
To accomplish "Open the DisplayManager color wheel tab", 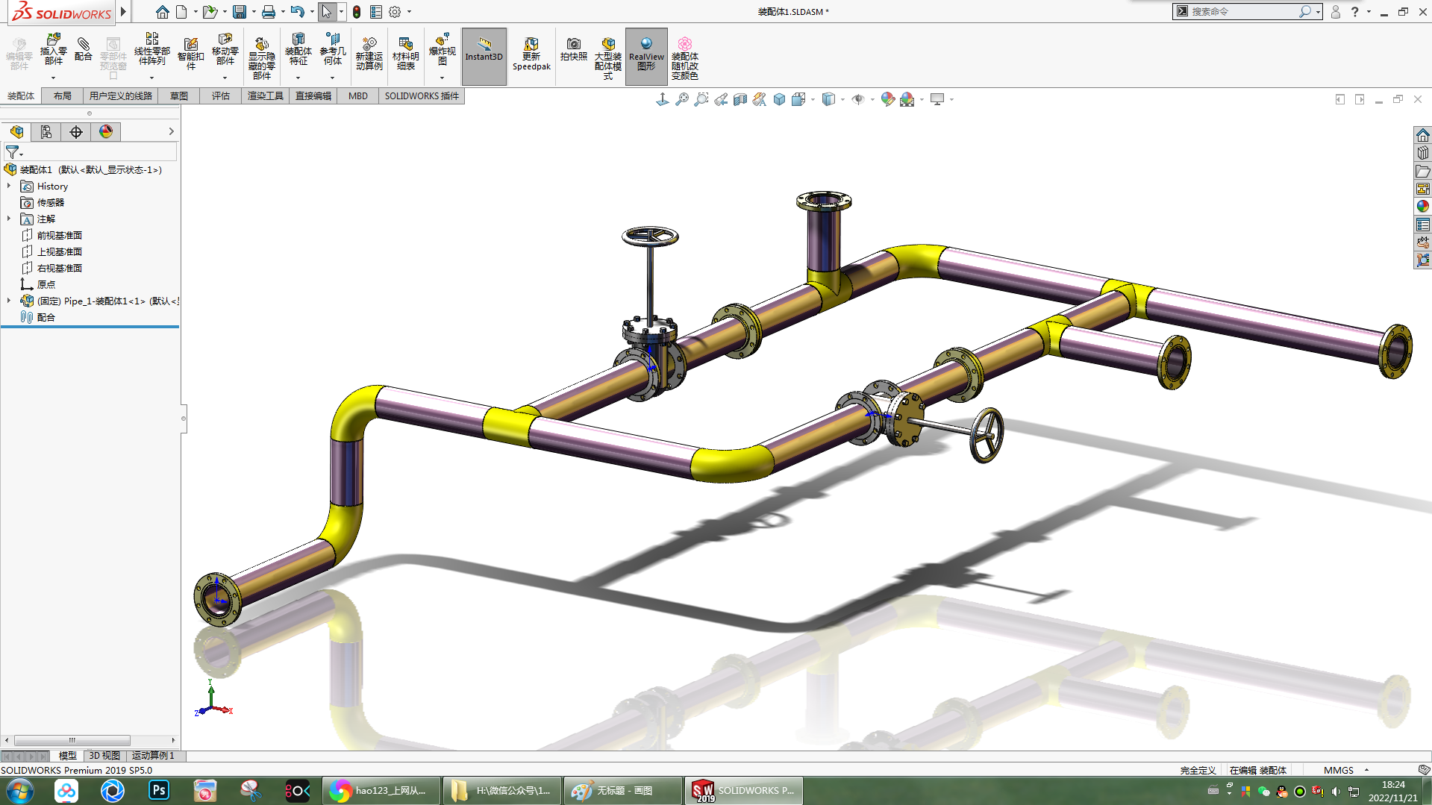I will (x=106, y=132).
